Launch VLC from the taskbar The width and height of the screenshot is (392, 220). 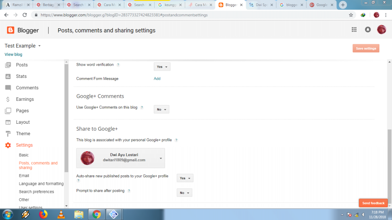61,215
